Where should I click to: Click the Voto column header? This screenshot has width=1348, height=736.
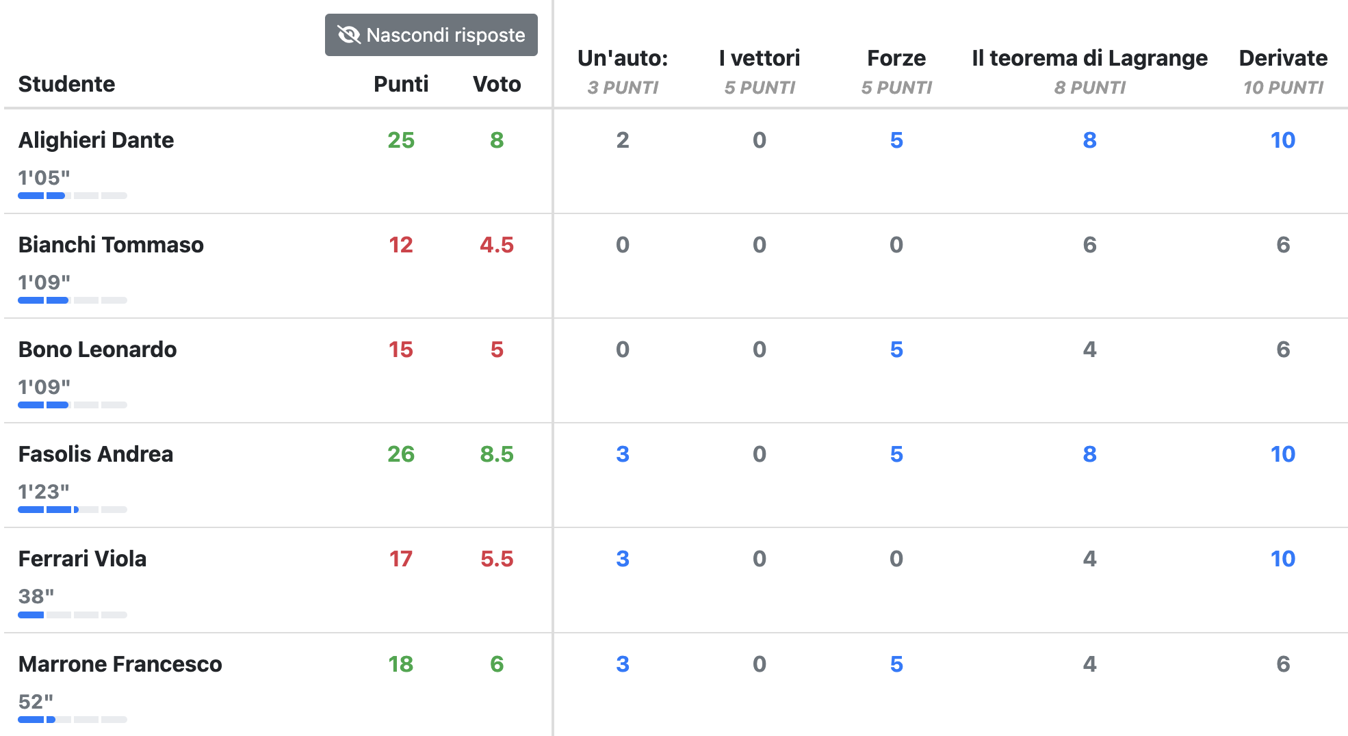click(x=496, y=84)
